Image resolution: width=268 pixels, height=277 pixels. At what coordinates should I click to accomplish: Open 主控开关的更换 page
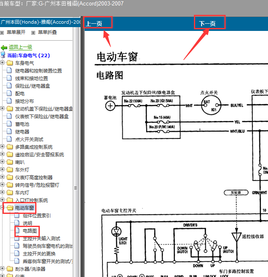[39, 254]
